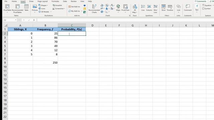Open the Help tab

(x=90, y=1)
